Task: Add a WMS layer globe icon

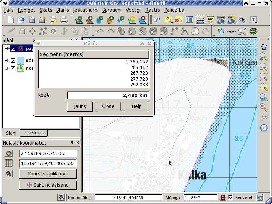Action: [x=121, y=20]
